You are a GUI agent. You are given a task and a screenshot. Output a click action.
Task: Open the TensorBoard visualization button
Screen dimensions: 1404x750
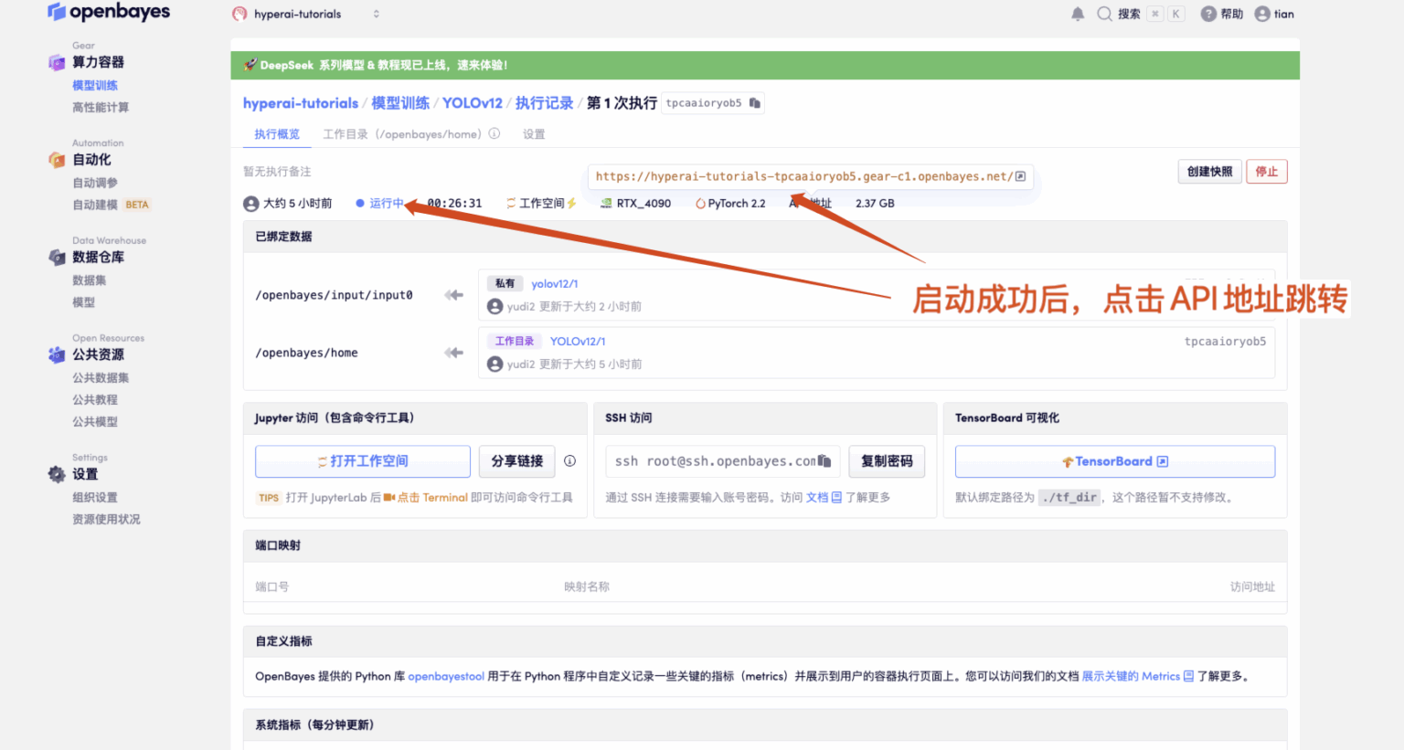pos(1114,461)
